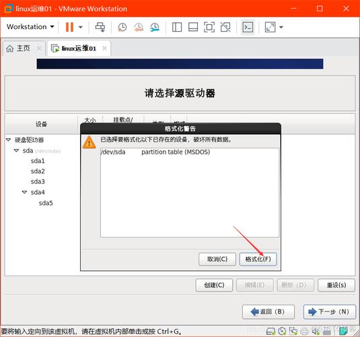The height and width of the screenshot is (337, 360).
Task: Enter full screen mode
Action: click(x=209, y=27)
